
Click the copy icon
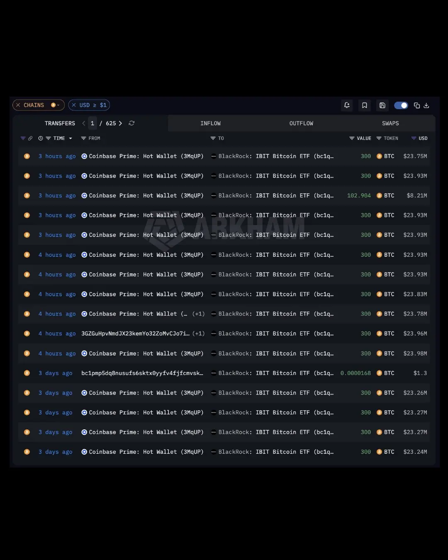point(417,105)
